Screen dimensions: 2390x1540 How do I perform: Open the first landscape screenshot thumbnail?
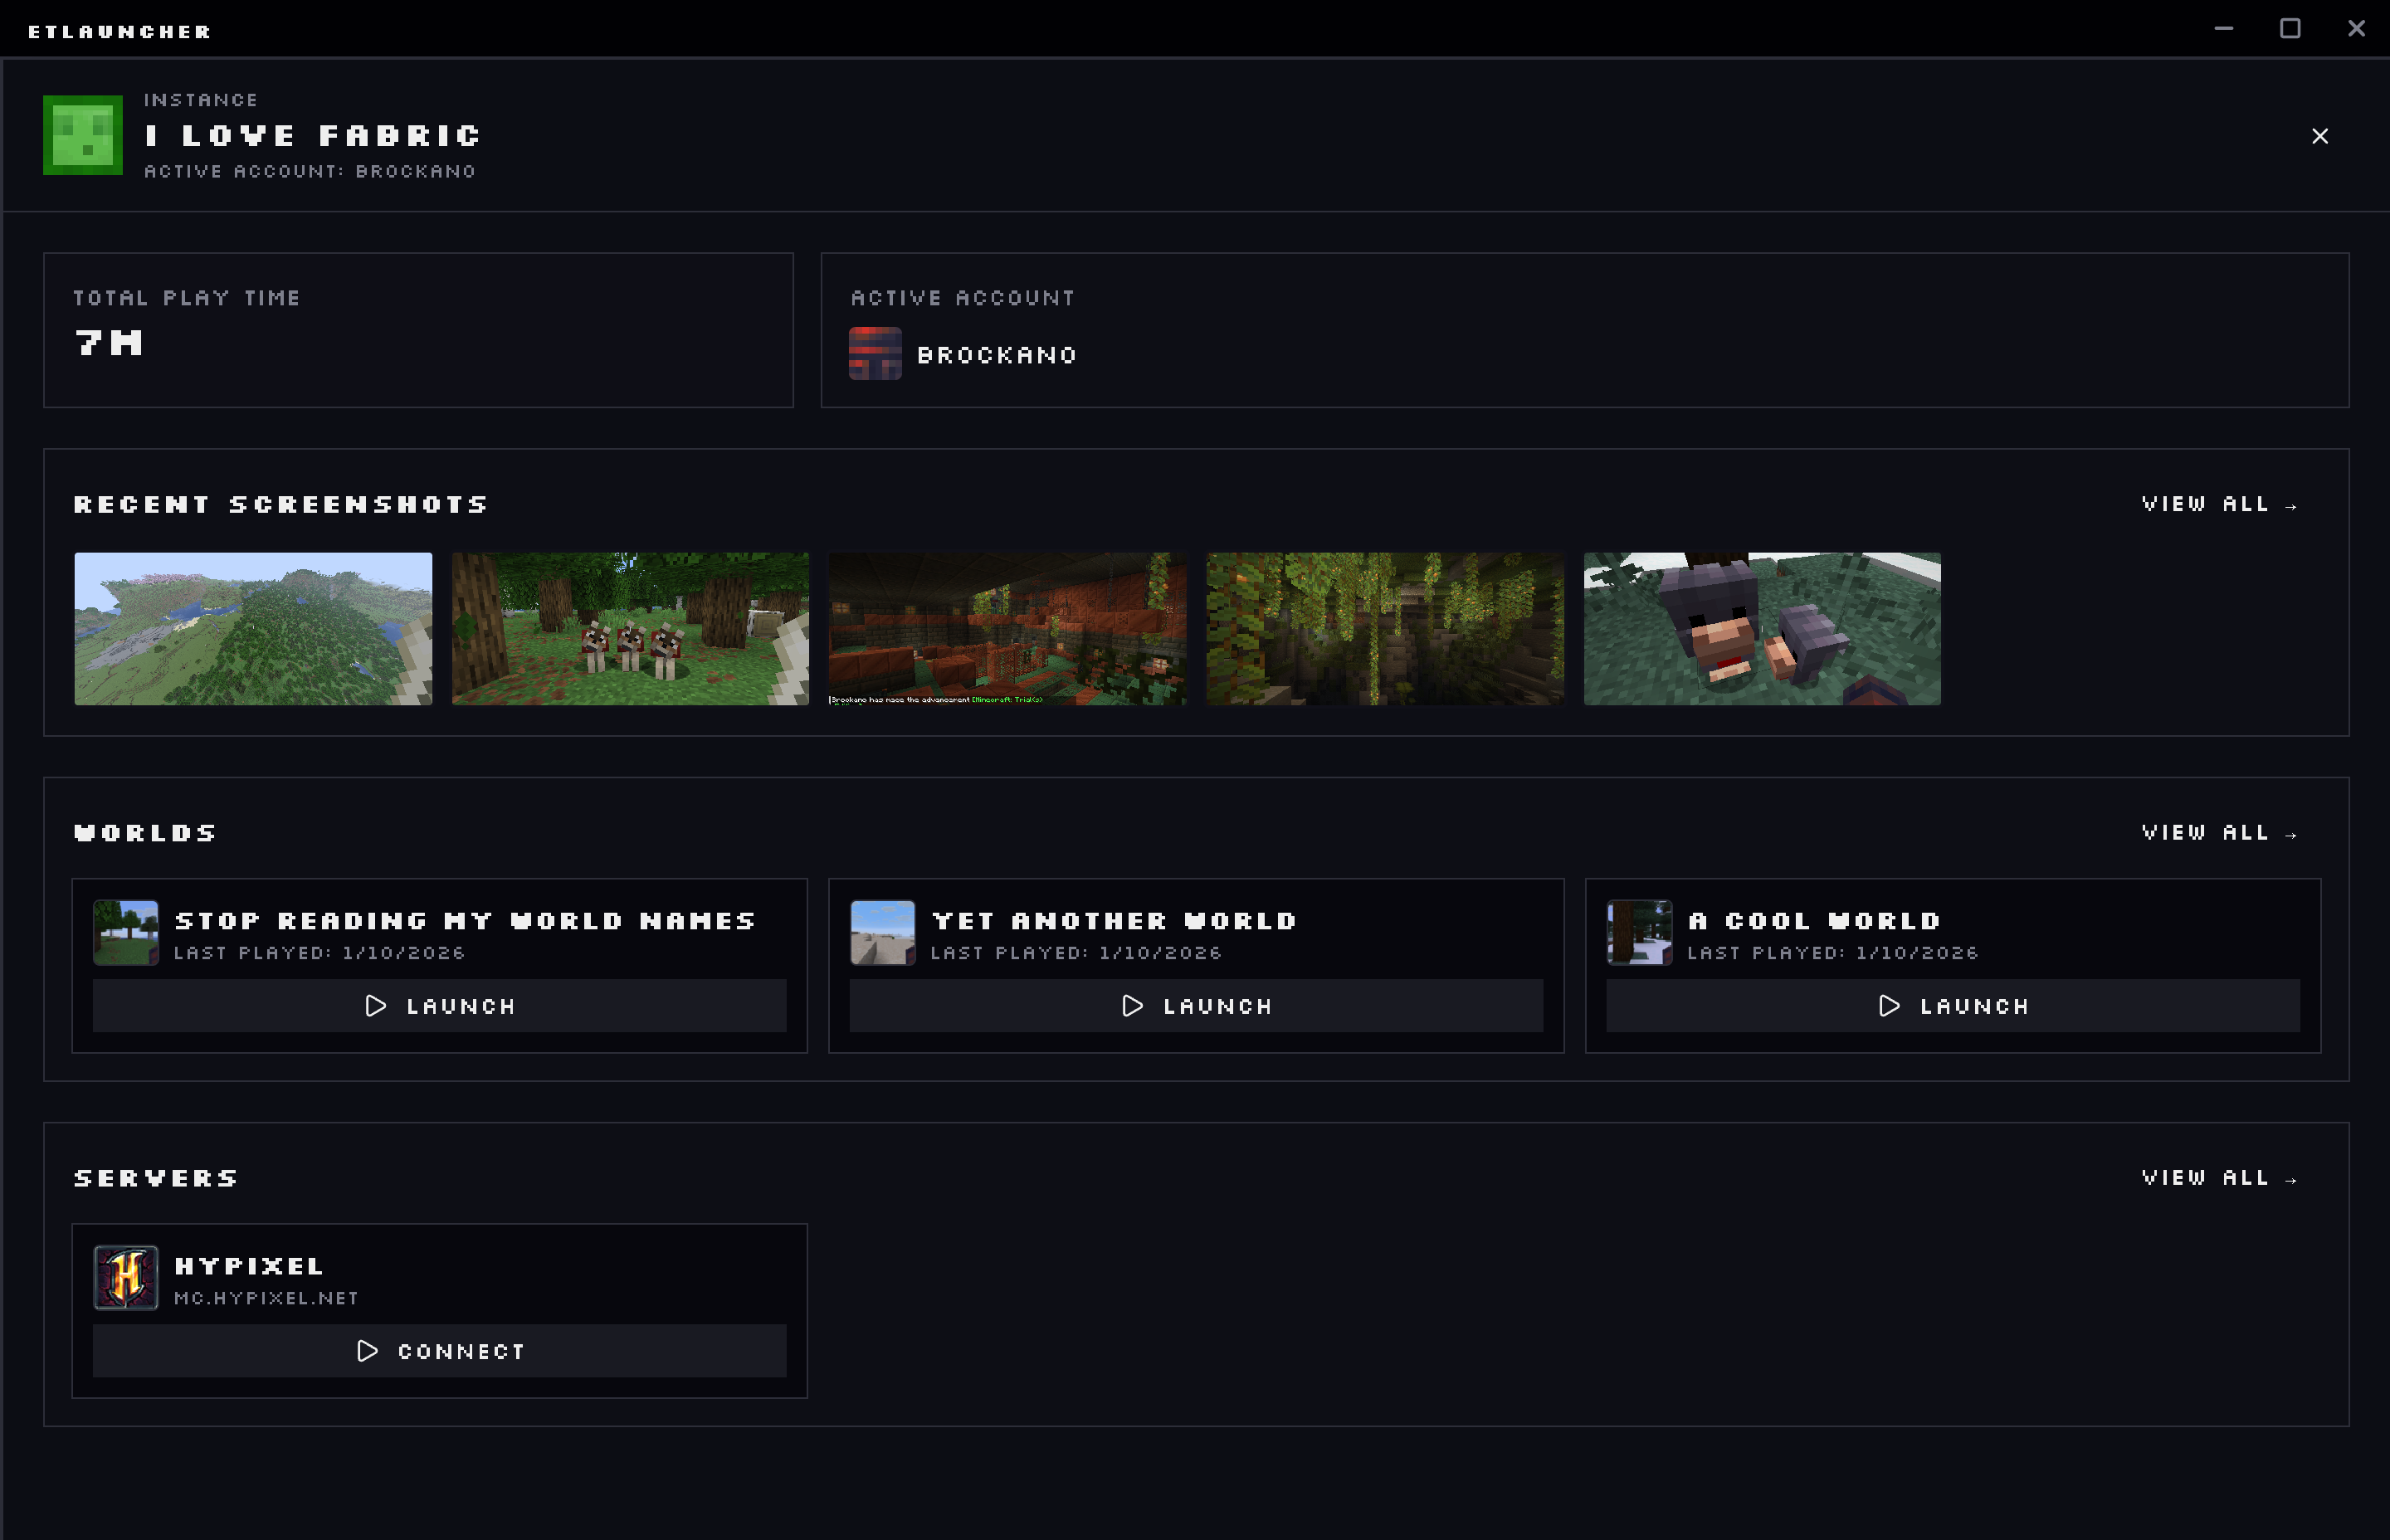[252, 629]
